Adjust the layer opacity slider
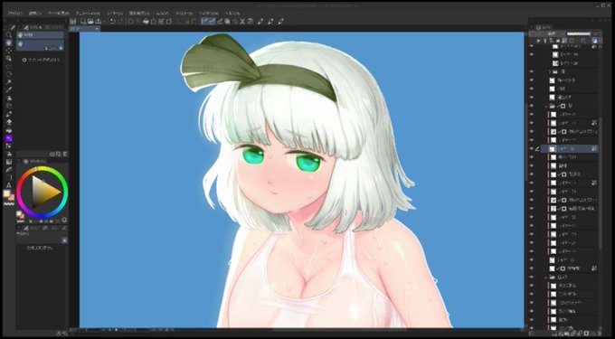The width and height of the screenshot is (615, 339). [579, 34]
